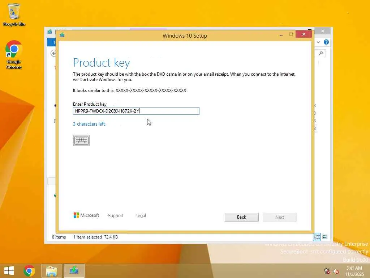
Task: Click the '3 characters left' text
Action: (x=89, y=124)
